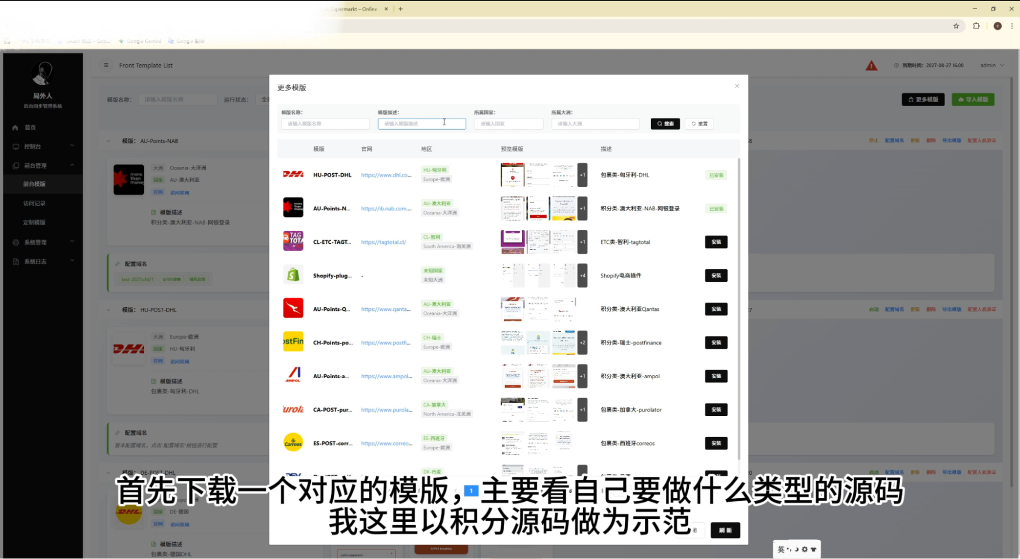Toggle the sidebar hamburger menu icon
Image resolution: width=1020 pixels, height=559 pixels.
pos(106,65)
